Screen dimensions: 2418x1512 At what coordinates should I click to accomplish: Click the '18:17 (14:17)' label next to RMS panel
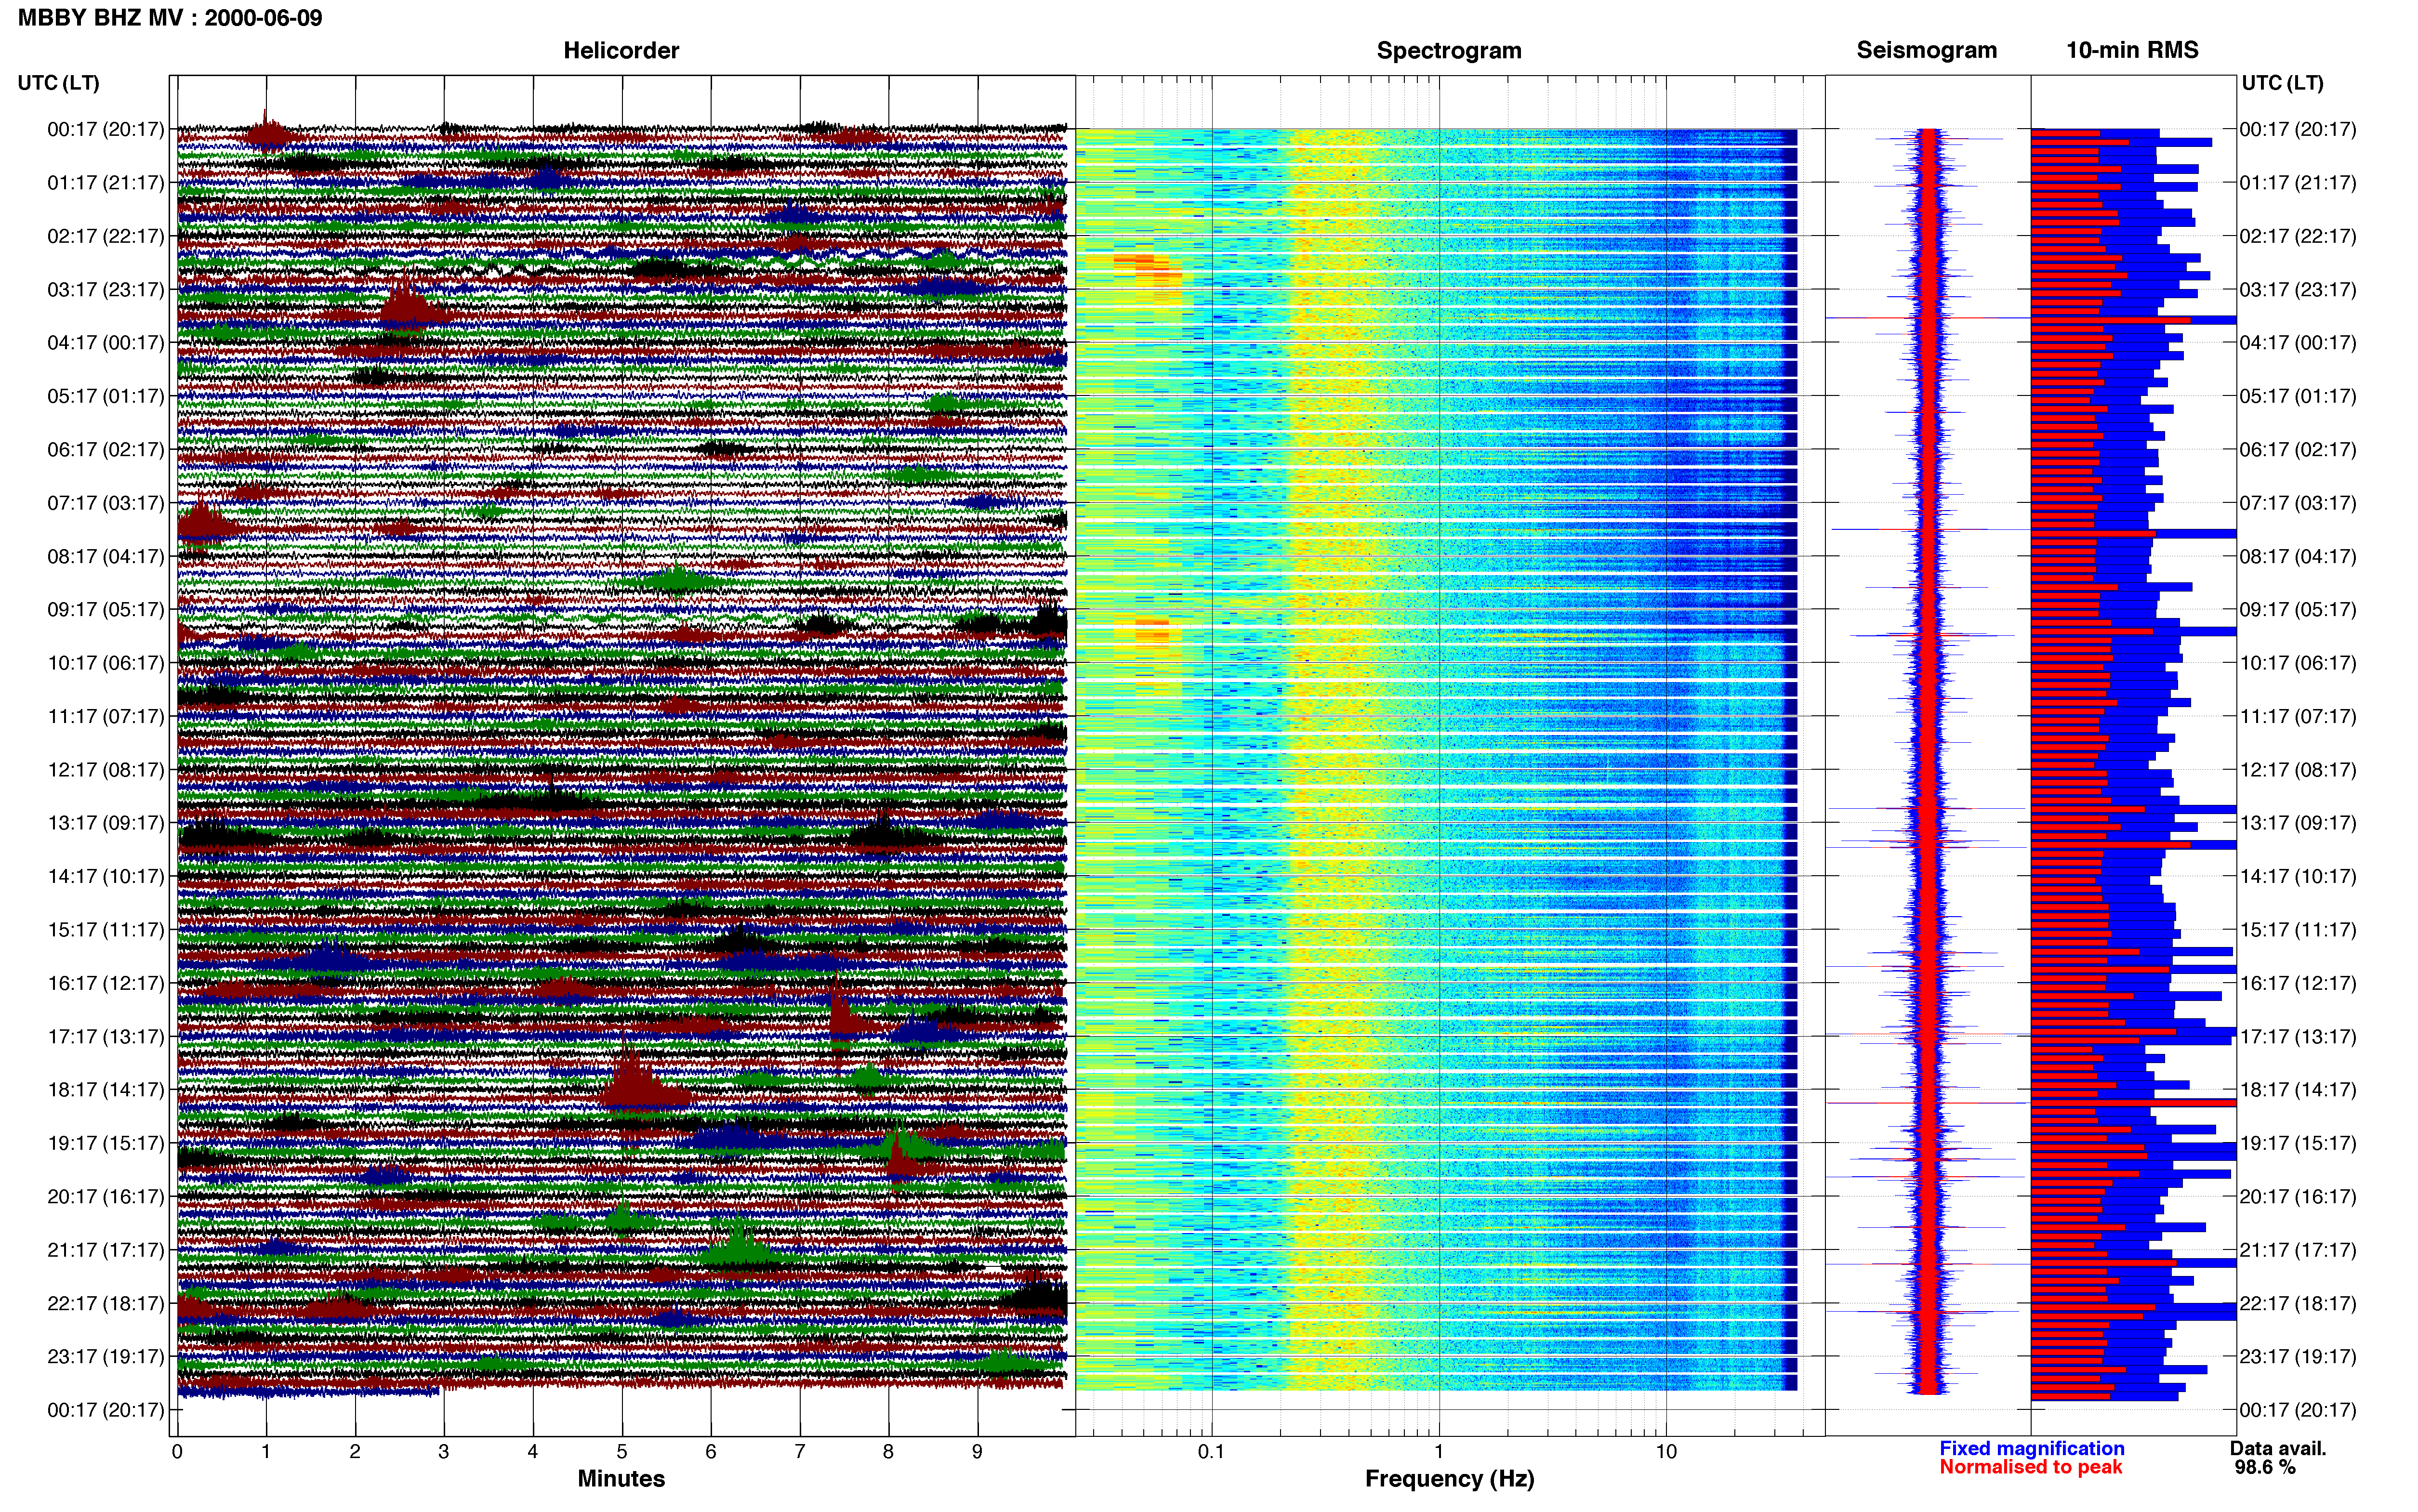coord(2298,1090)
